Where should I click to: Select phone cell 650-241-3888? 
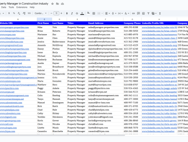pyautogui.click(x=132, y=131)
